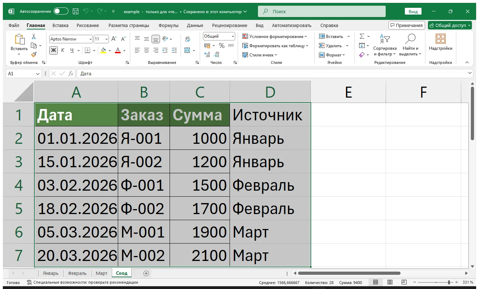Toggle bottom vertical alignment
The height and width of the screenshot is (289, 479).
click(x=156, y=39)
